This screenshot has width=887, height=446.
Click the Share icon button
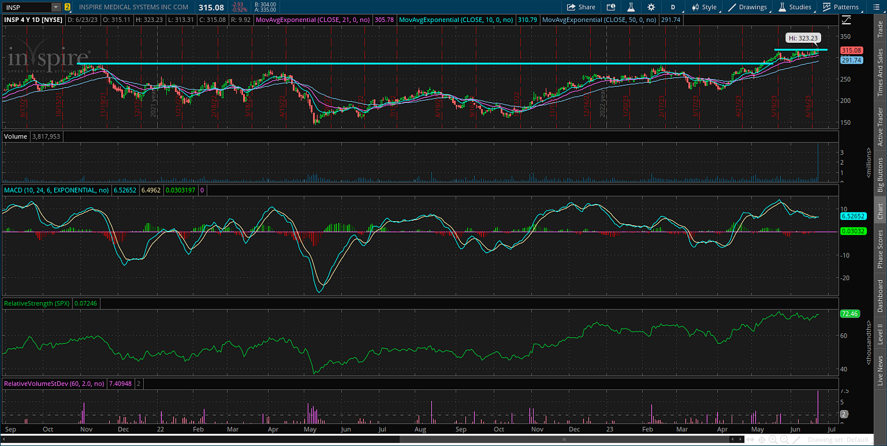pos(581,7)
